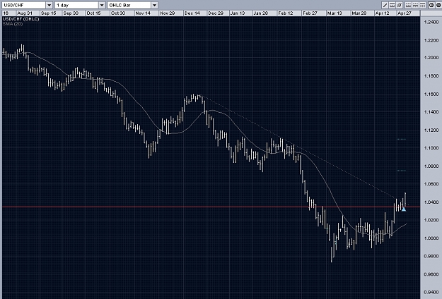Select the trendline drawing tool
The image size is (442, 299).
(x=385, y=5)
